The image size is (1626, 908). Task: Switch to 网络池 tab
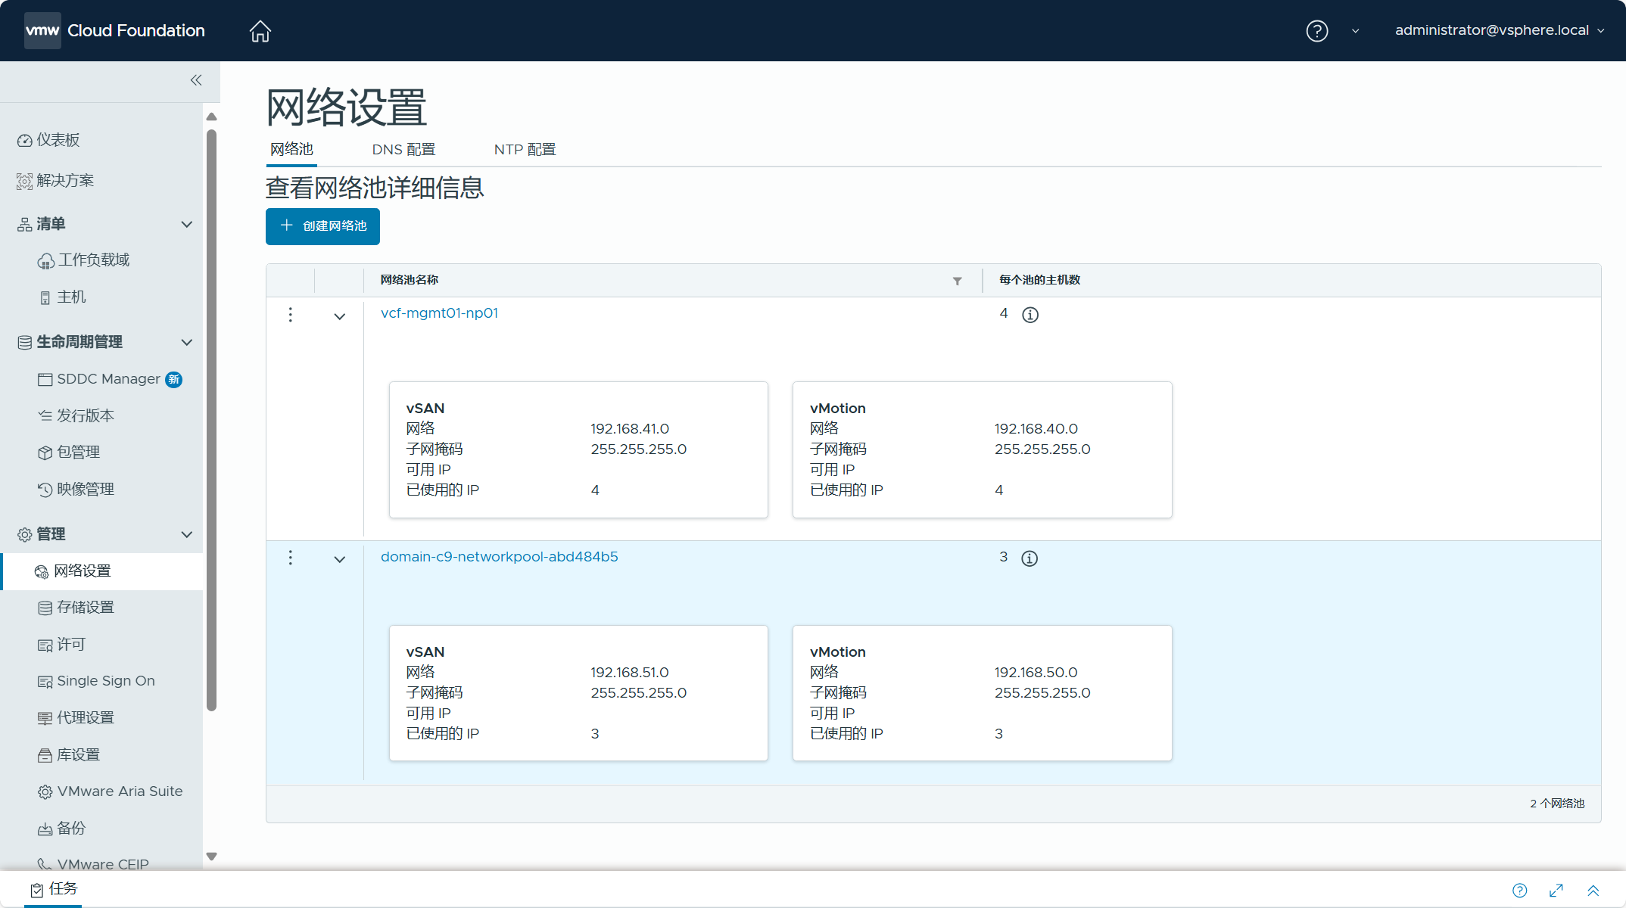(291, 149)
